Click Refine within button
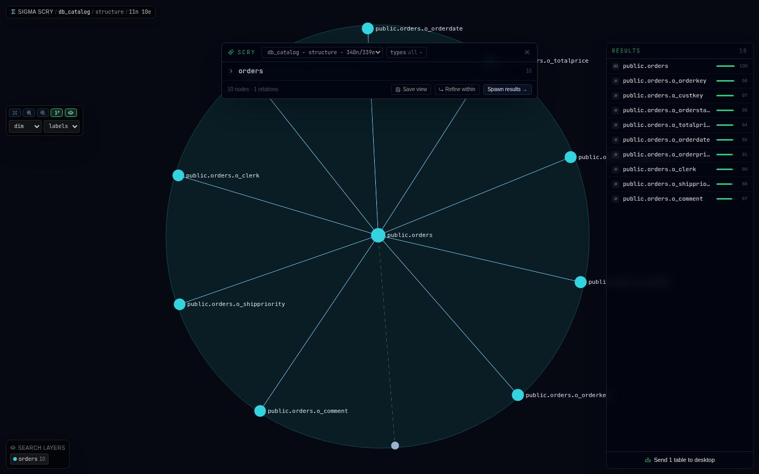The height and width of the screenshot is (474, 759). 457,90
